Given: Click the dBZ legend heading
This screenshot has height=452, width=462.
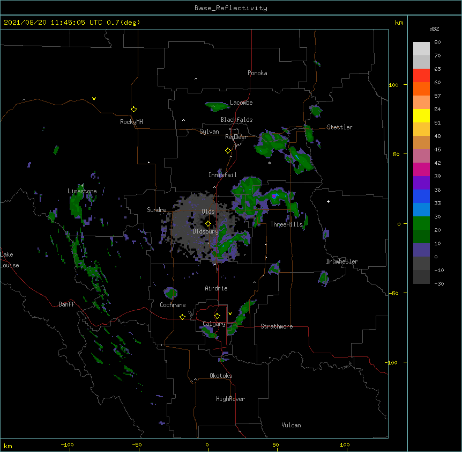Looking at the screenshot, I should click(x=434, y=29).
